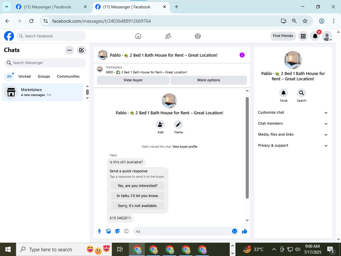The image size is (341, 256).
Task: Start a new message with compose icon
Action: pyautogui.click(x=81, y=50)
